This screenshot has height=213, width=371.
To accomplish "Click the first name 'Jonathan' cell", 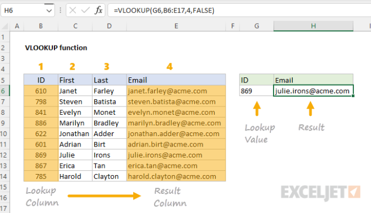I will [x=75, y=134].
